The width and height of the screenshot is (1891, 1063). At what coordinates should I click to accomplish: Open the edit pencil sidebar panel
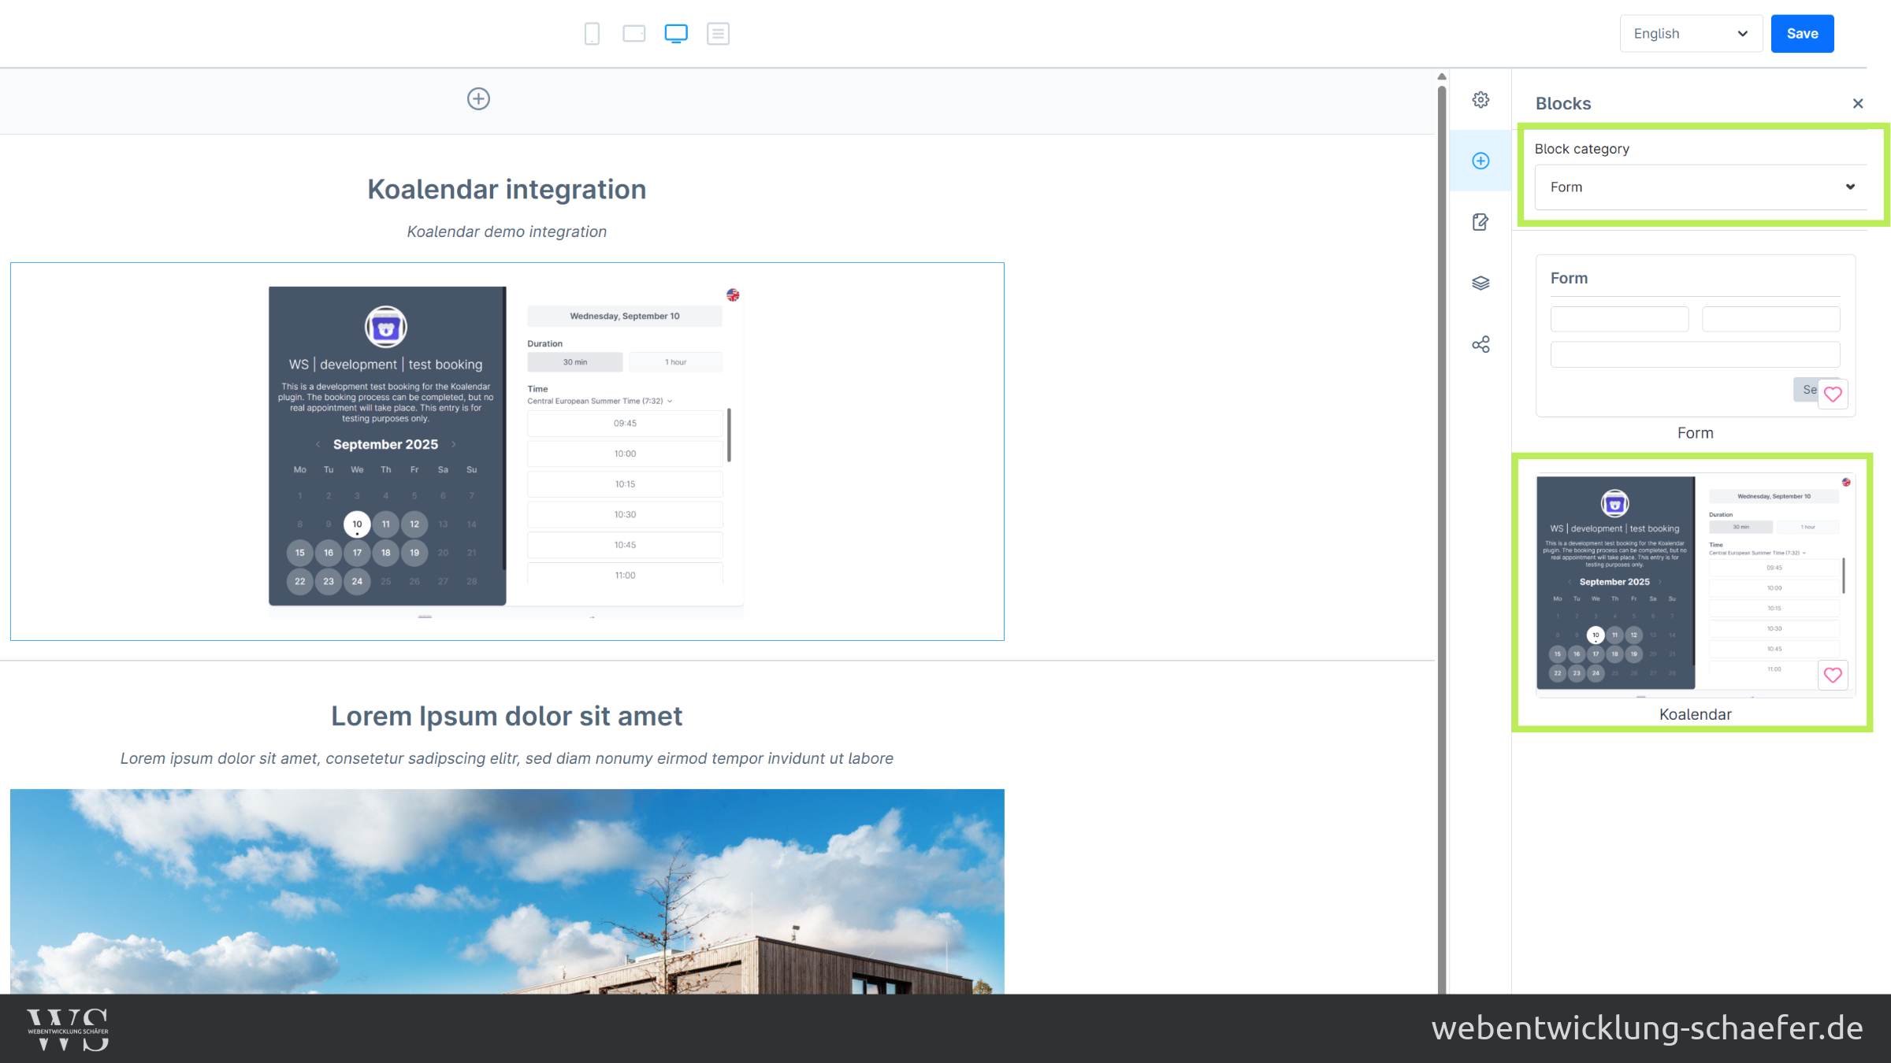pyautogui.click(x=1480, y=222)
